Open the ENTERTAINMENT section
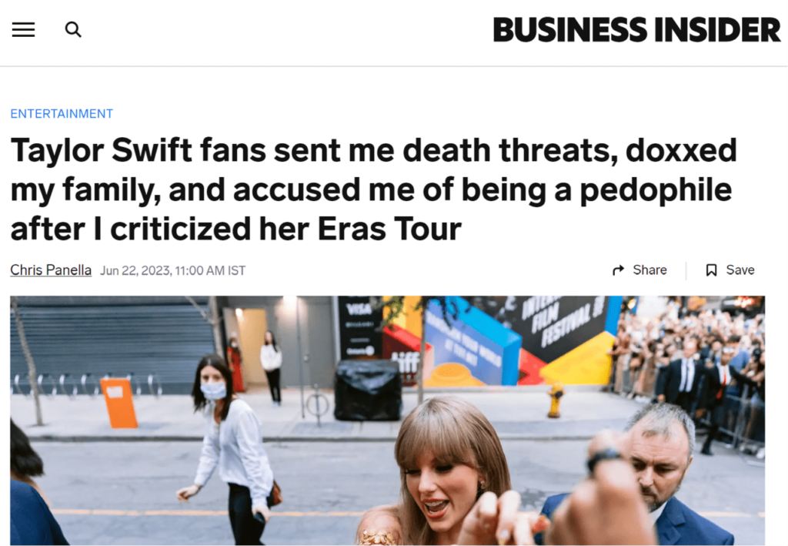This screenshot has height=546, width=788. click(62, 113)
